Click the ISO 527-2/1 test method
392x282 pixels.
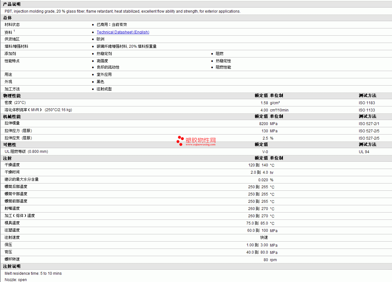tap(369, 124)
